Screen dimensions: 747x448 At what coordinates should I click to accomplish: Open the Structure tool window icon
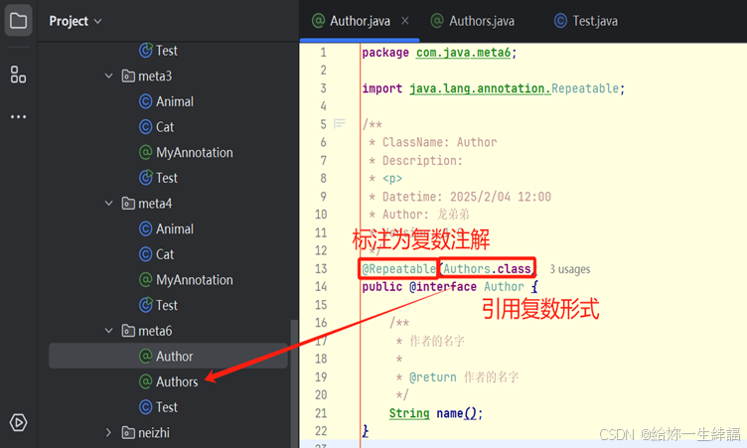[x=18, y=75]
